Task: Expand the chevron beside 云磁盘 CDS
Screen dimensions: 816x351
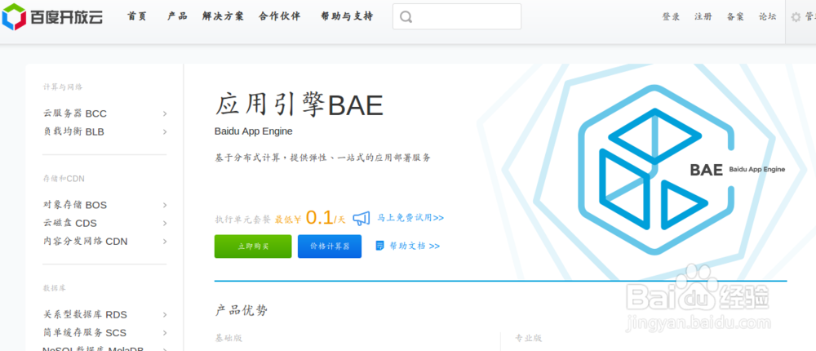Action: click(165, 223)
